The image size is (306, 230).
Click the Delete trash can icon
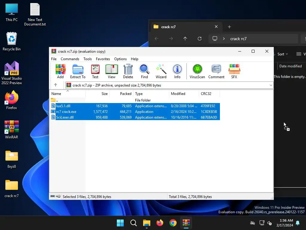(x=128, y=71)
